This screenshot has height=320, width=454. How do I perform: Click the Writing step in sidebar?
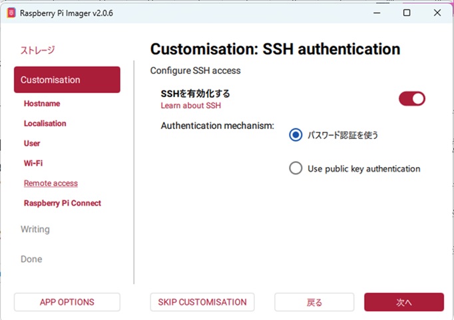[35, 230]
